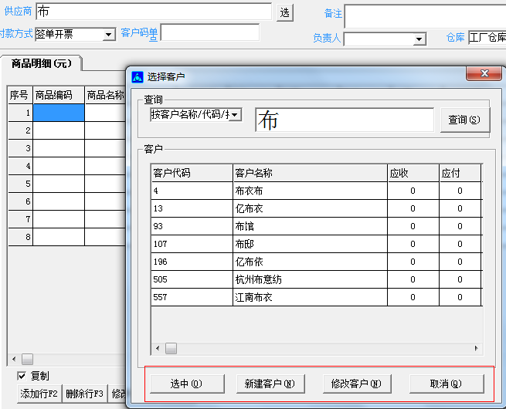Click the product grid scroll-left arrow
Screen dimensions: 506x409
tap(14, 359)
